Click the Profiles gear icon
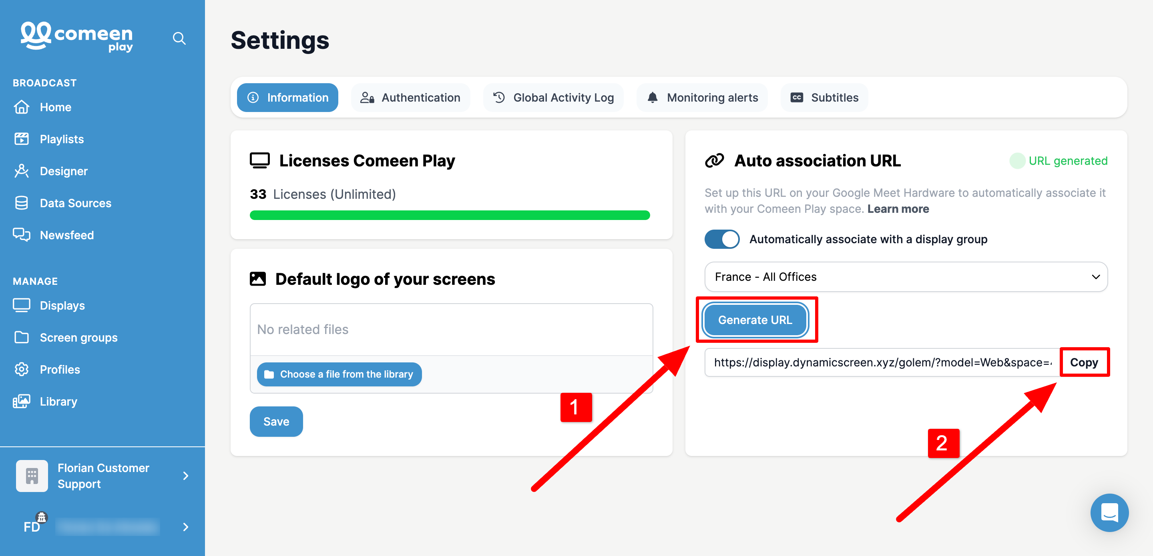This screenshot has height=556, width=1153. pos(22,370)
